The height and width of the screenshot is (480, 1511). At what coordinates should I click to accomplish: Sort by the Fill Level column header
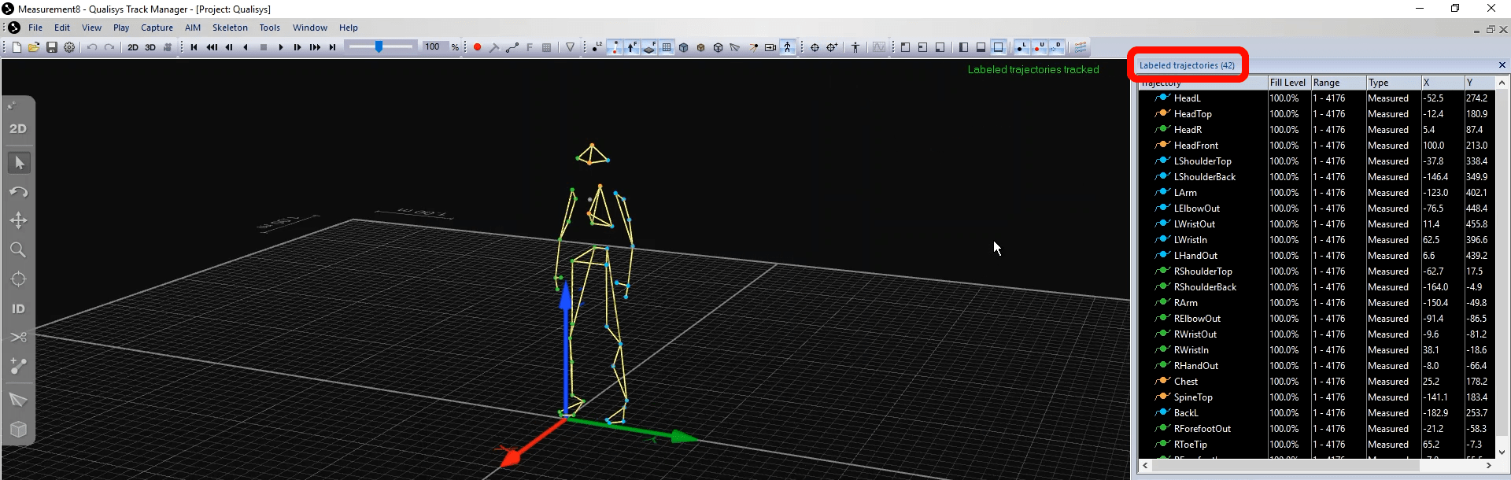tap(1288, 83)
